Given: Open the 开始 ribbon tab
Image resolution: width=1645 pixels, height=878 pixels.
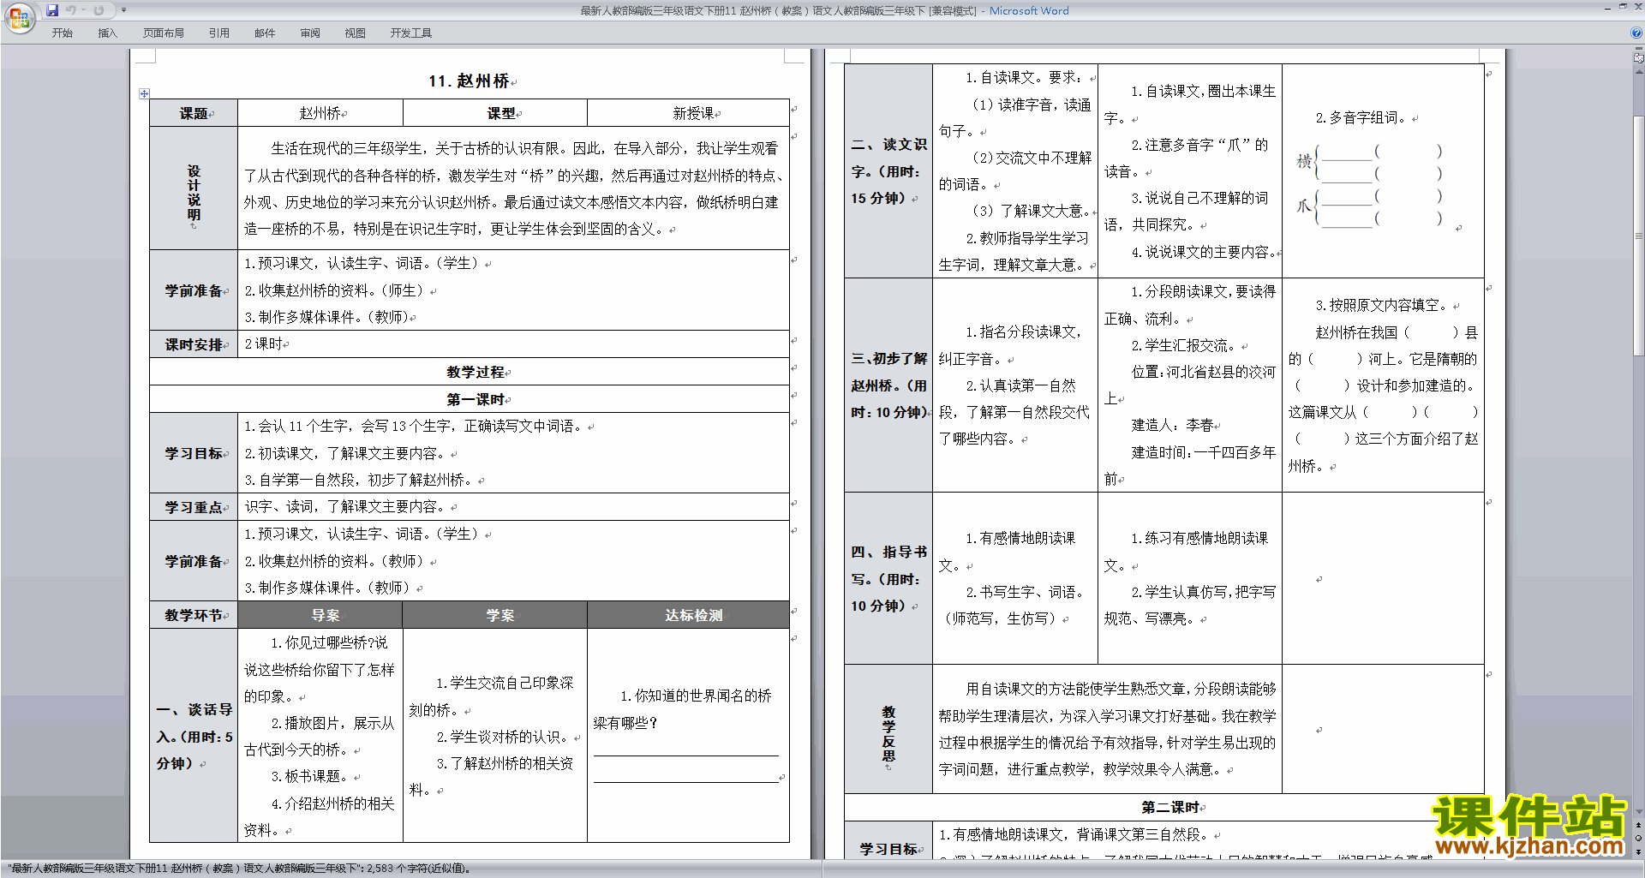Looking at the screenshot, I should pos(62,33).
